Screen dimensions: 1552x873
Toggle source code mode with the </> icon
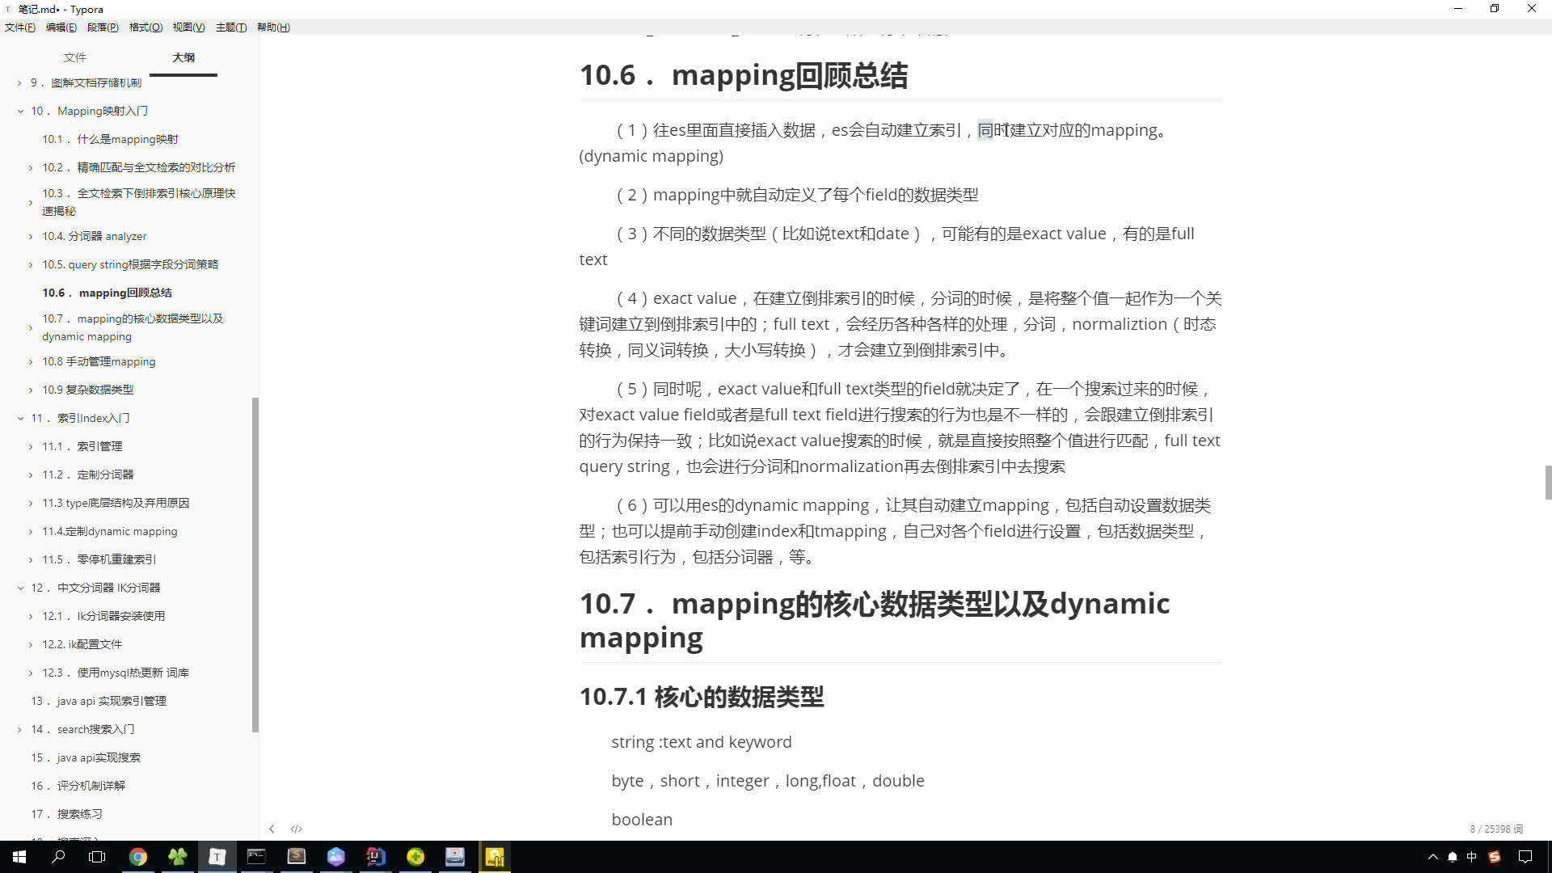point(296,828)
